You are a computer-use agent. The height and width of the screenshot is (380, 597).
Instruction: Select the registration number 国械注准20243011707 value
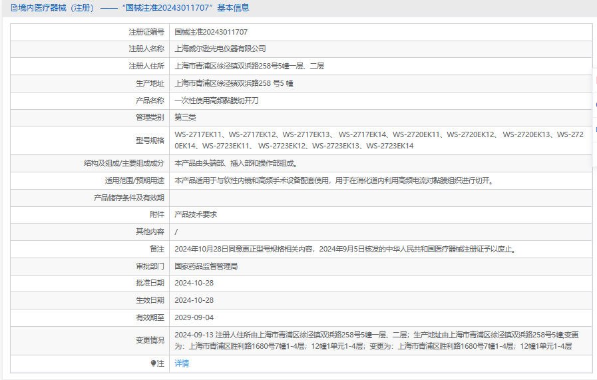[x=211, y=33]
